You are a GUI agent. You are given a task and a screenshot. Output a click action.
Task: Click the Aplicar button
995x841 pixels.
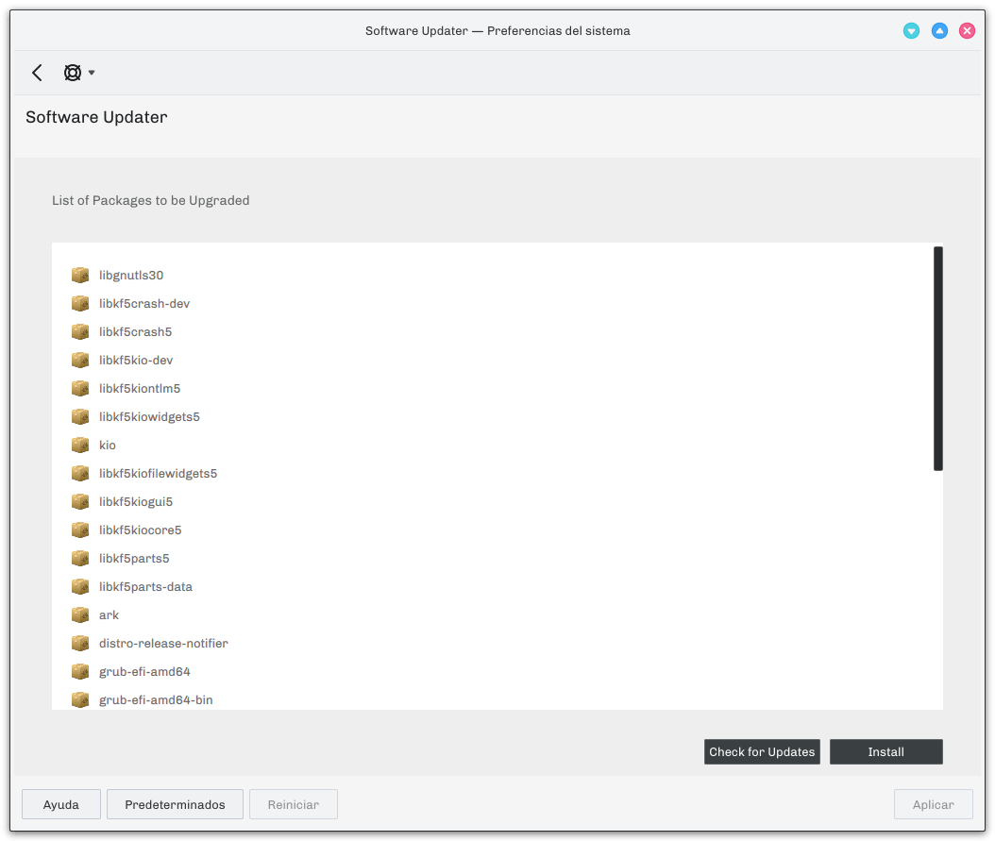tap(933, 804)
